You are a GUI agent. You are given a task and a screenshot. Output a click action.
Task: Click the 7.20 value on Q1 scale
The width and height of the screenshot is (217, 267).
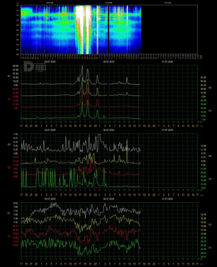point(15,134)
